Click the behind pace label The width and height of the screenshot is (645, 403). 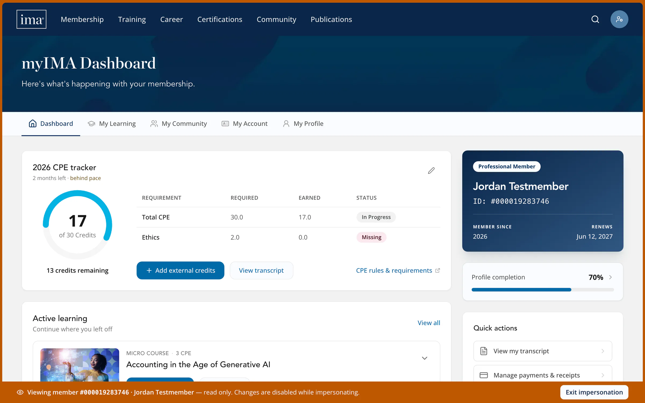click(x=85, y=178)
